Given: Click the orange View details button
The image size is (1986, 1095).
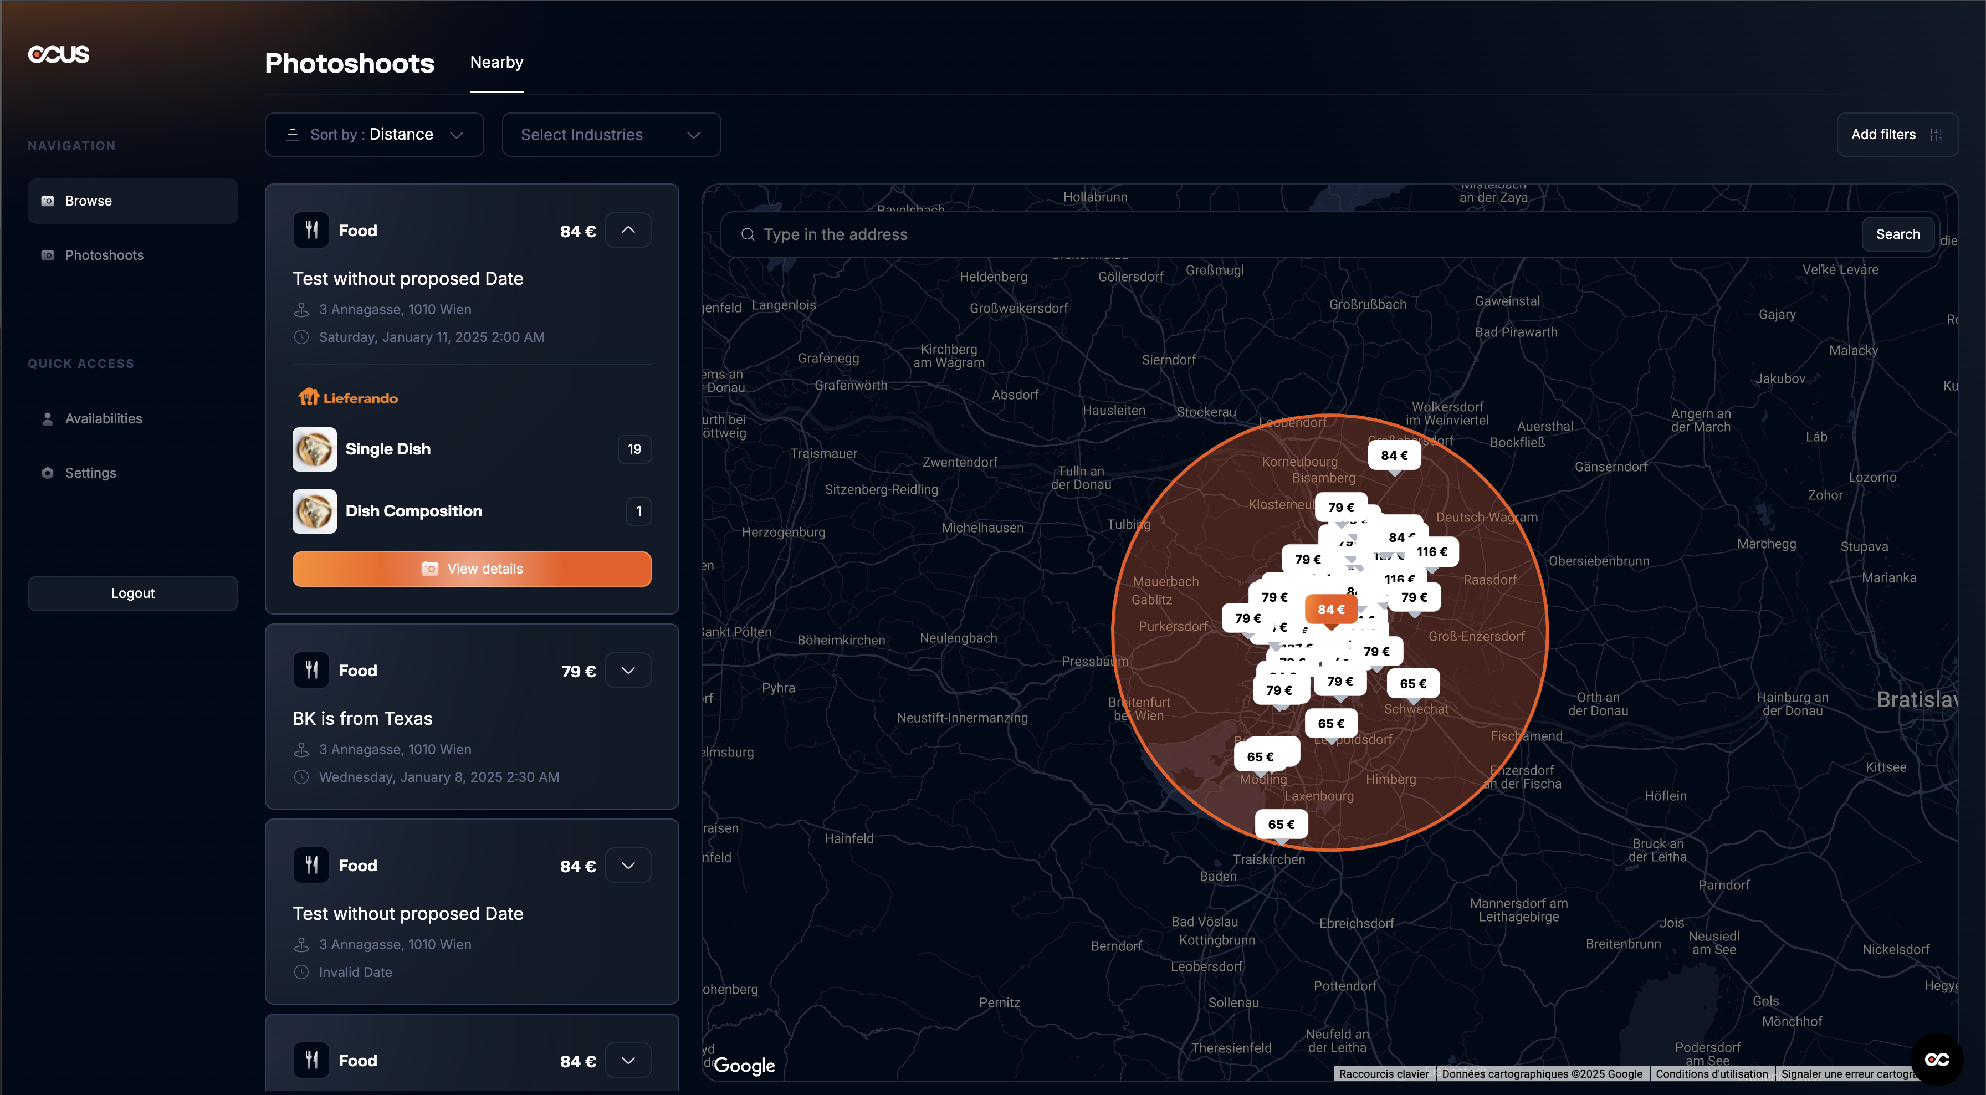Looking at the screenshot, I should [472, 569].
